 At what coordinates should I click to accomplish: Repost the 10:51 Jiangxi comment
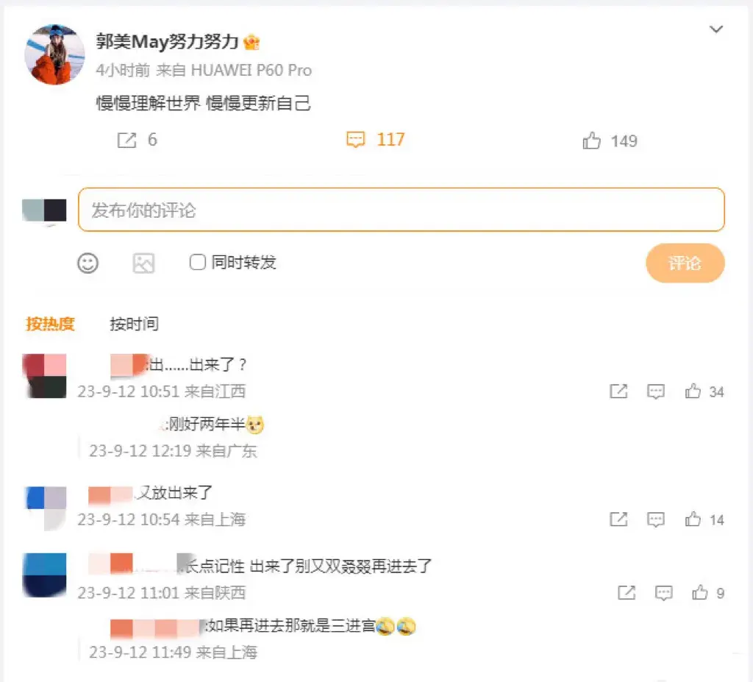618,392
